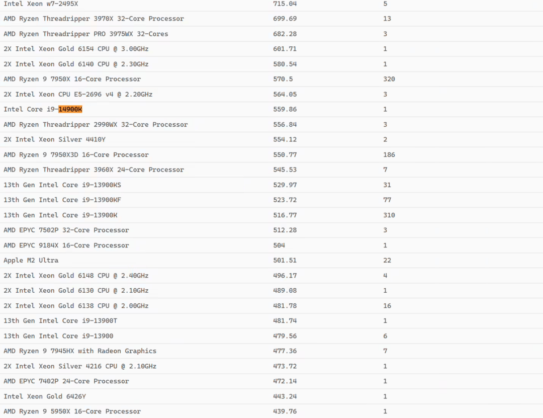
Task: Click the i9-13900 score 479.56
Action: click(x=285, y=336)
